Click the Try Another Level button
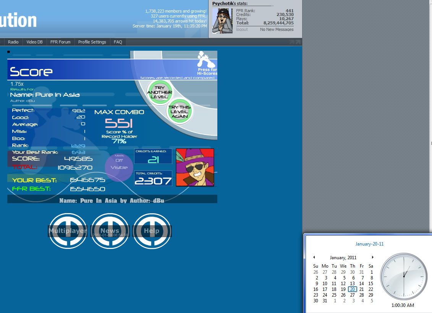The image size is (432, 313). click(159, 92)
